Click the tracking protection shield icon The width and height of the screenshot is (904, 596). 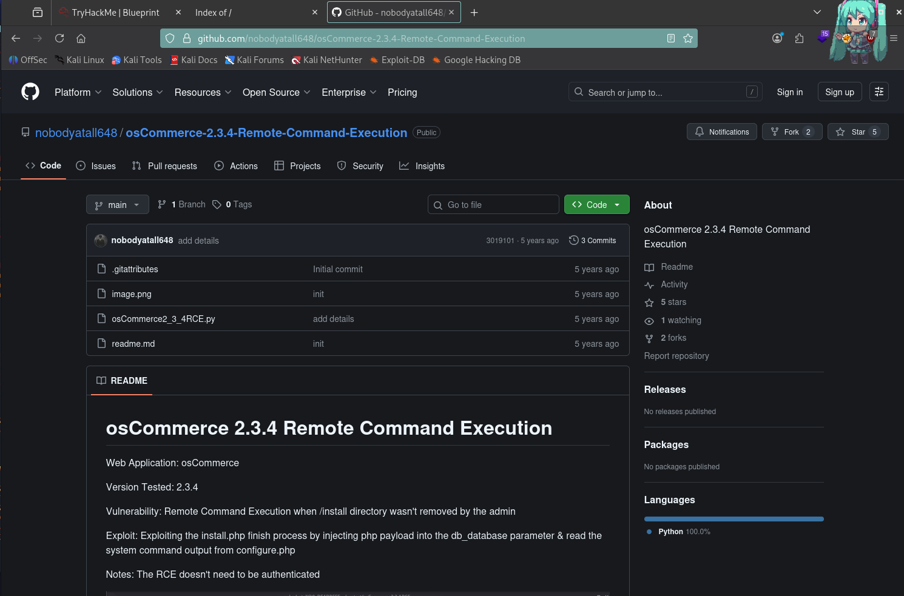(x=170, y=38)
